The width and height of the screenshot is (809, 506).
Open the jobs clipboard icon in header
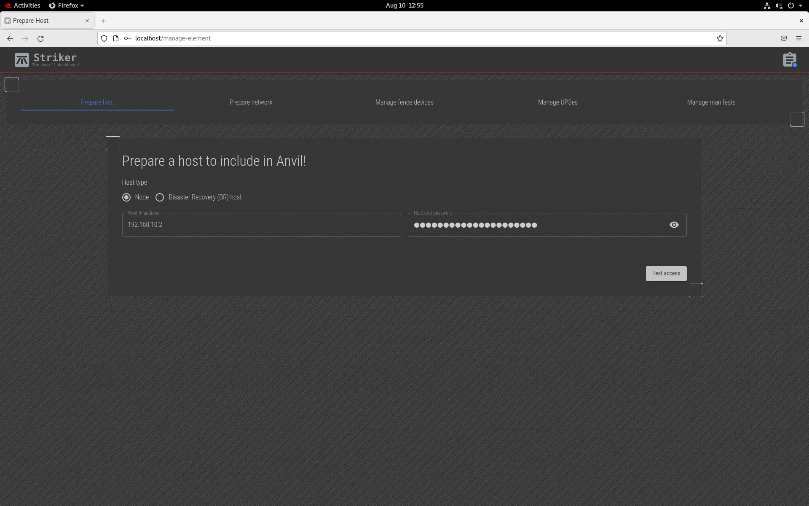[x=790, y=60]
